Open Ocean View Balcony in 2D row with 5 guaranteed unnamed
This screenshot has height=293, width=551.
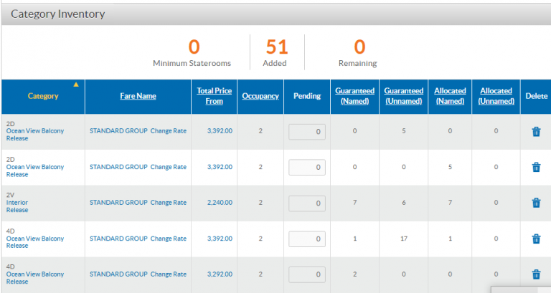(x=34, y=131)
